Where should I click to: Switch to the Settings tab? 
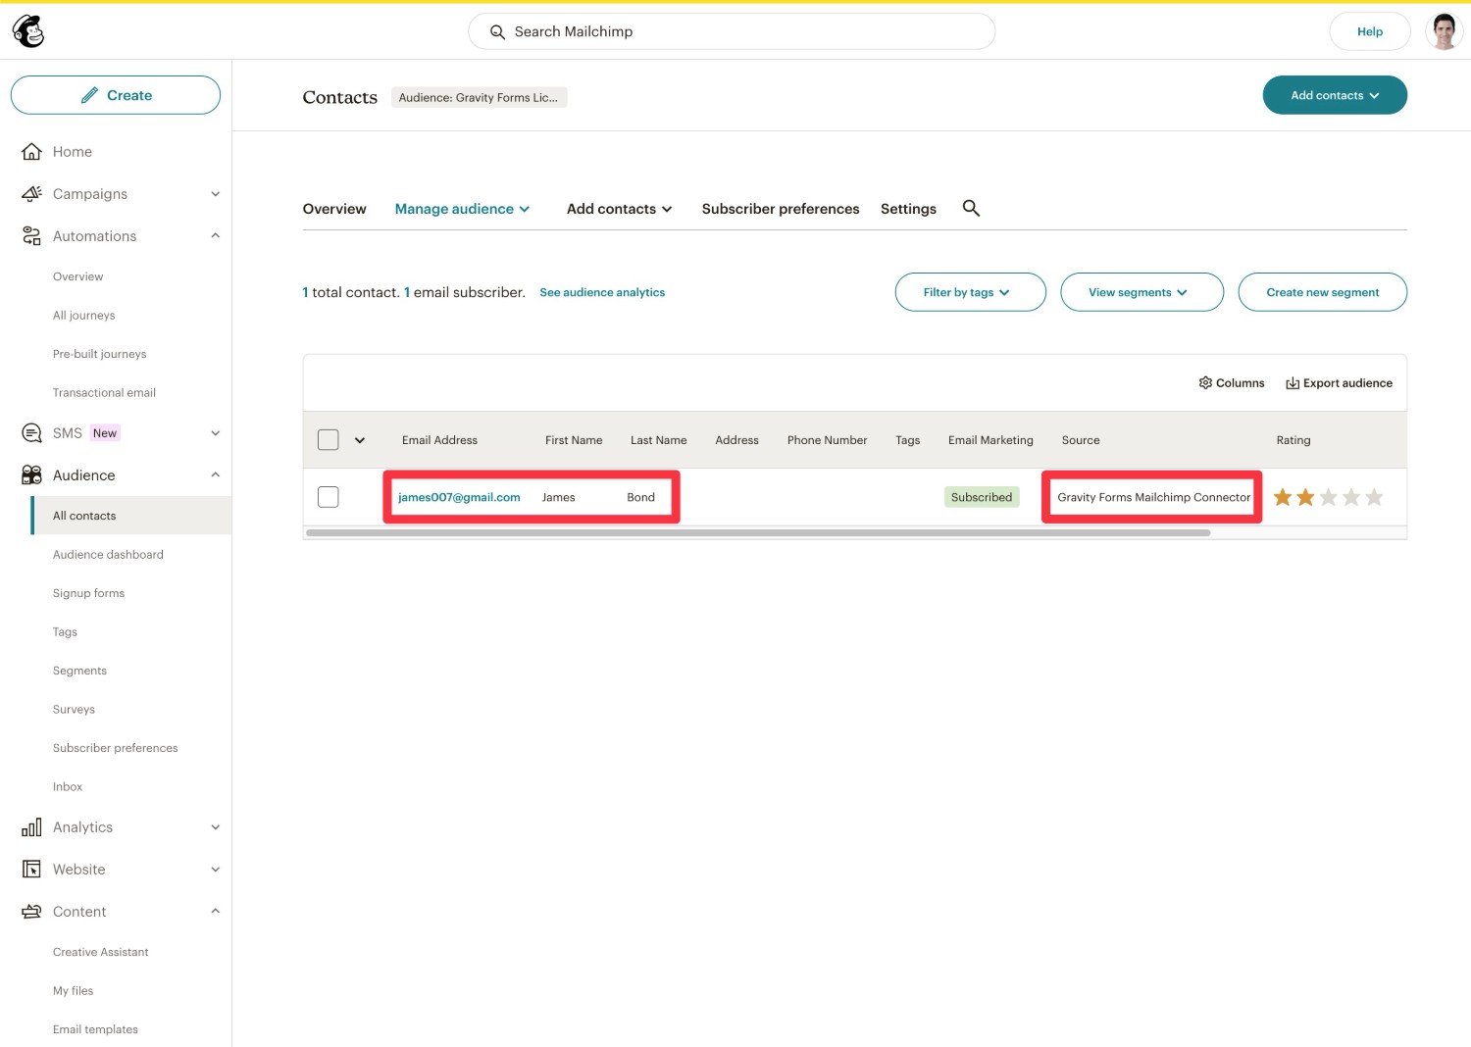pos(908,209)
